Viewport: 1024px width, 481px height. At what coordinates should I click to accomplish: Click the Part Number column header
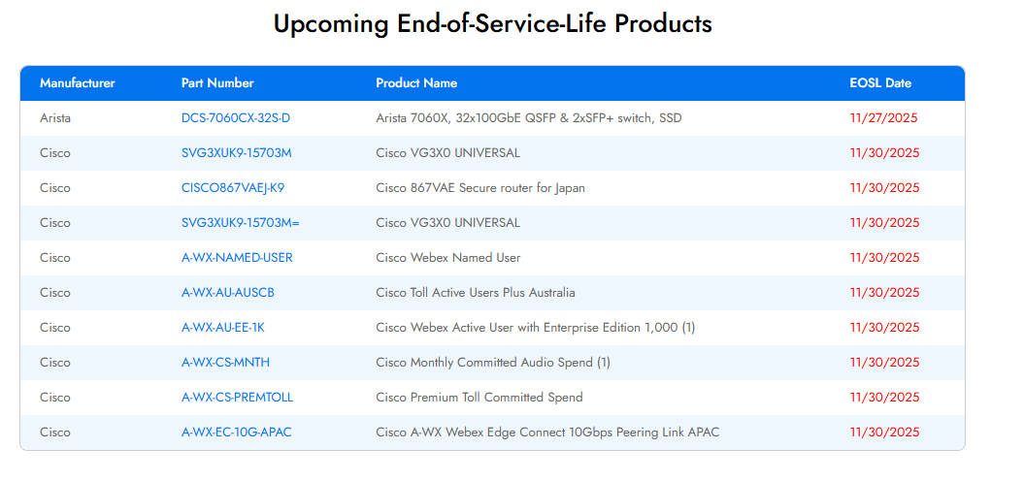(x=217, y=83)
